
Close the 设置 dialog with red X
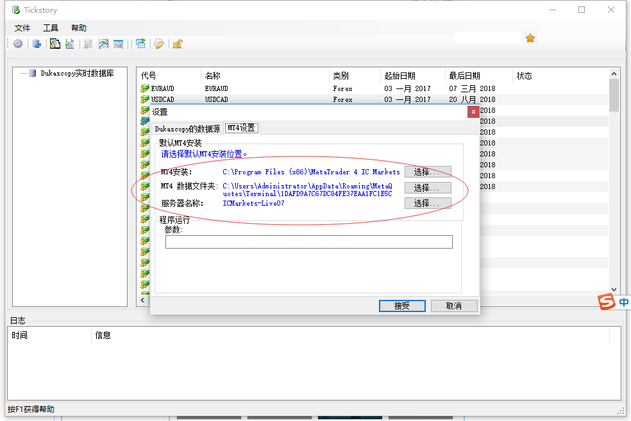click(473, 111)
